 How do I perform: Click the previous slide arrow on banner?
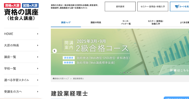tap(55, 51)
